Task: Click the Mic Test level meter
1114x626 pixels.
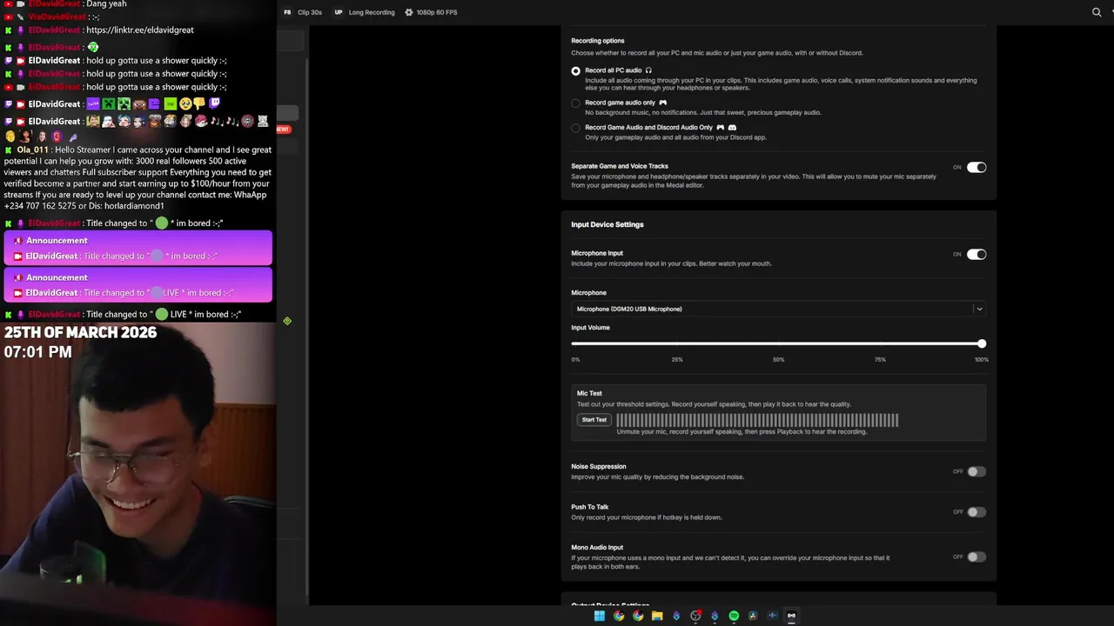Action: 757,420
